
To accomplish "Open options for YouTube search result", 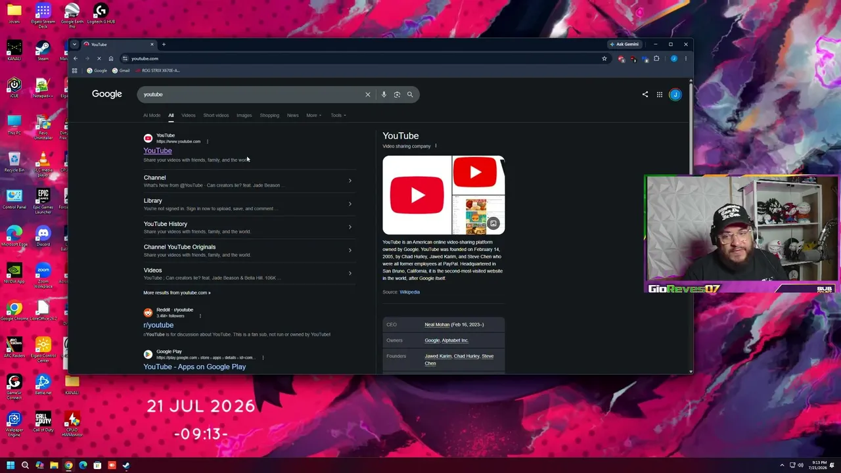I will click(x=208, y=141).
